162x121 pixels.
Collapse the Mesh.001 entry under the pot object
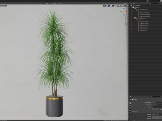(135, 20)
